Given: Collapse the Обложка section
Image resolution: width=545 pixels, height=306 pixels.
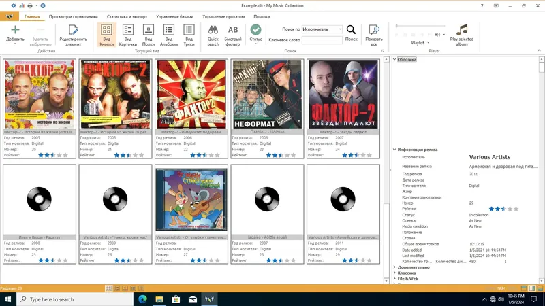Looking at the screenshot, I should point(394,59).
